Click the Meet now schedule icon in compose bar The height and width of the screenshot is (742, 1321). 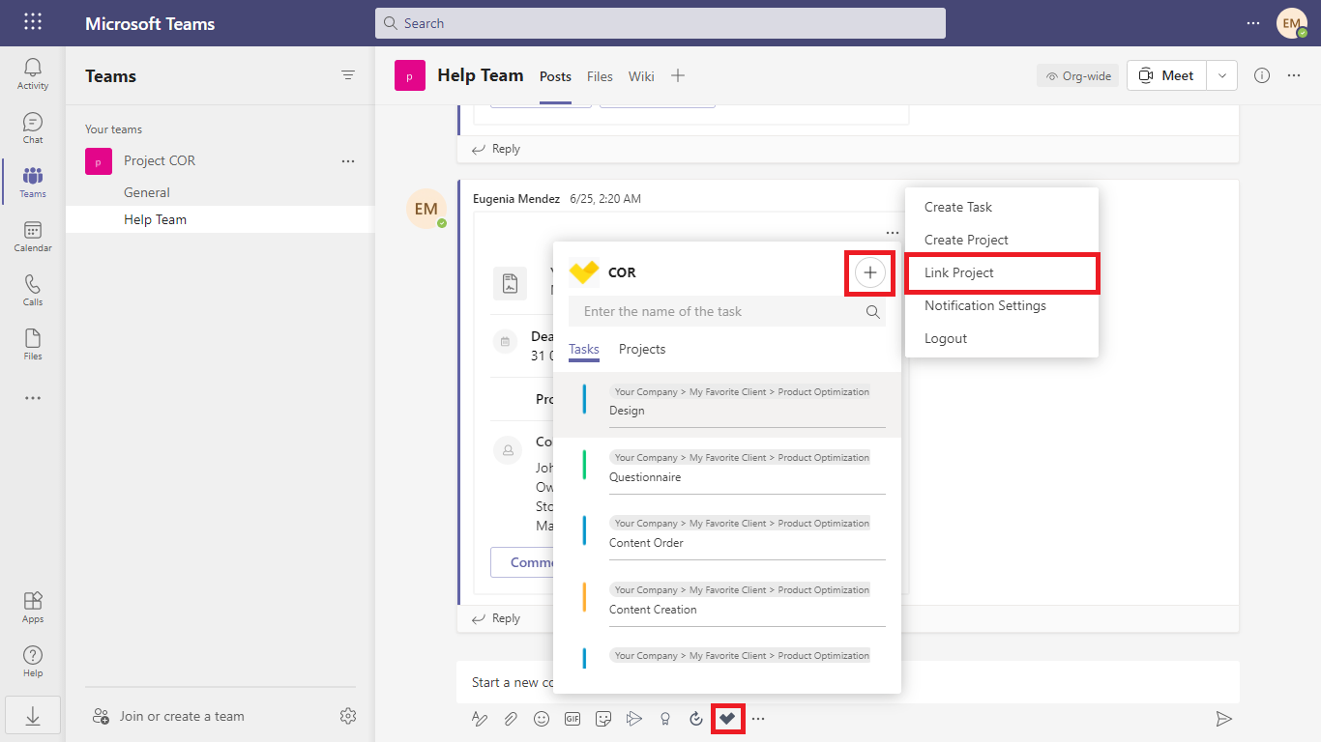(634, 719)
